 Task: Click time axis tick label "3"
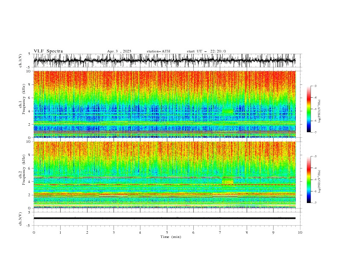tap(114, 232)
